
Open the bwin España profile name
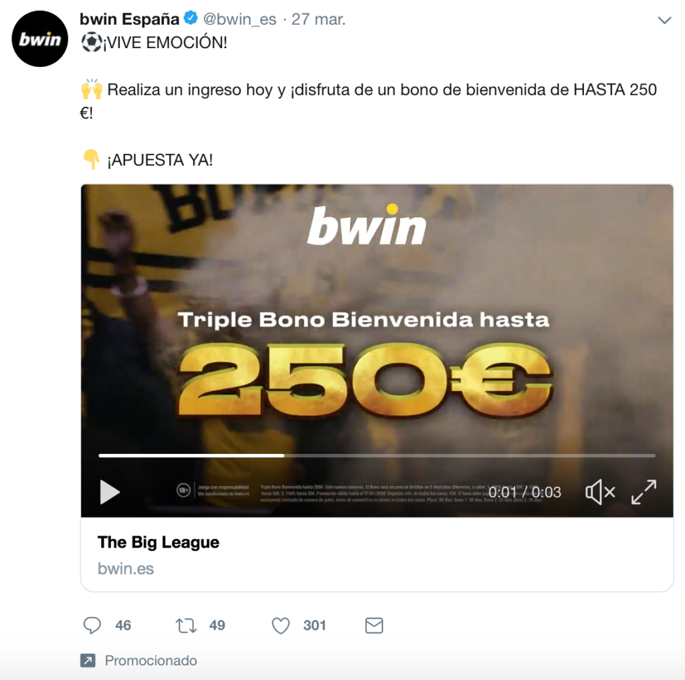(129, 19)
